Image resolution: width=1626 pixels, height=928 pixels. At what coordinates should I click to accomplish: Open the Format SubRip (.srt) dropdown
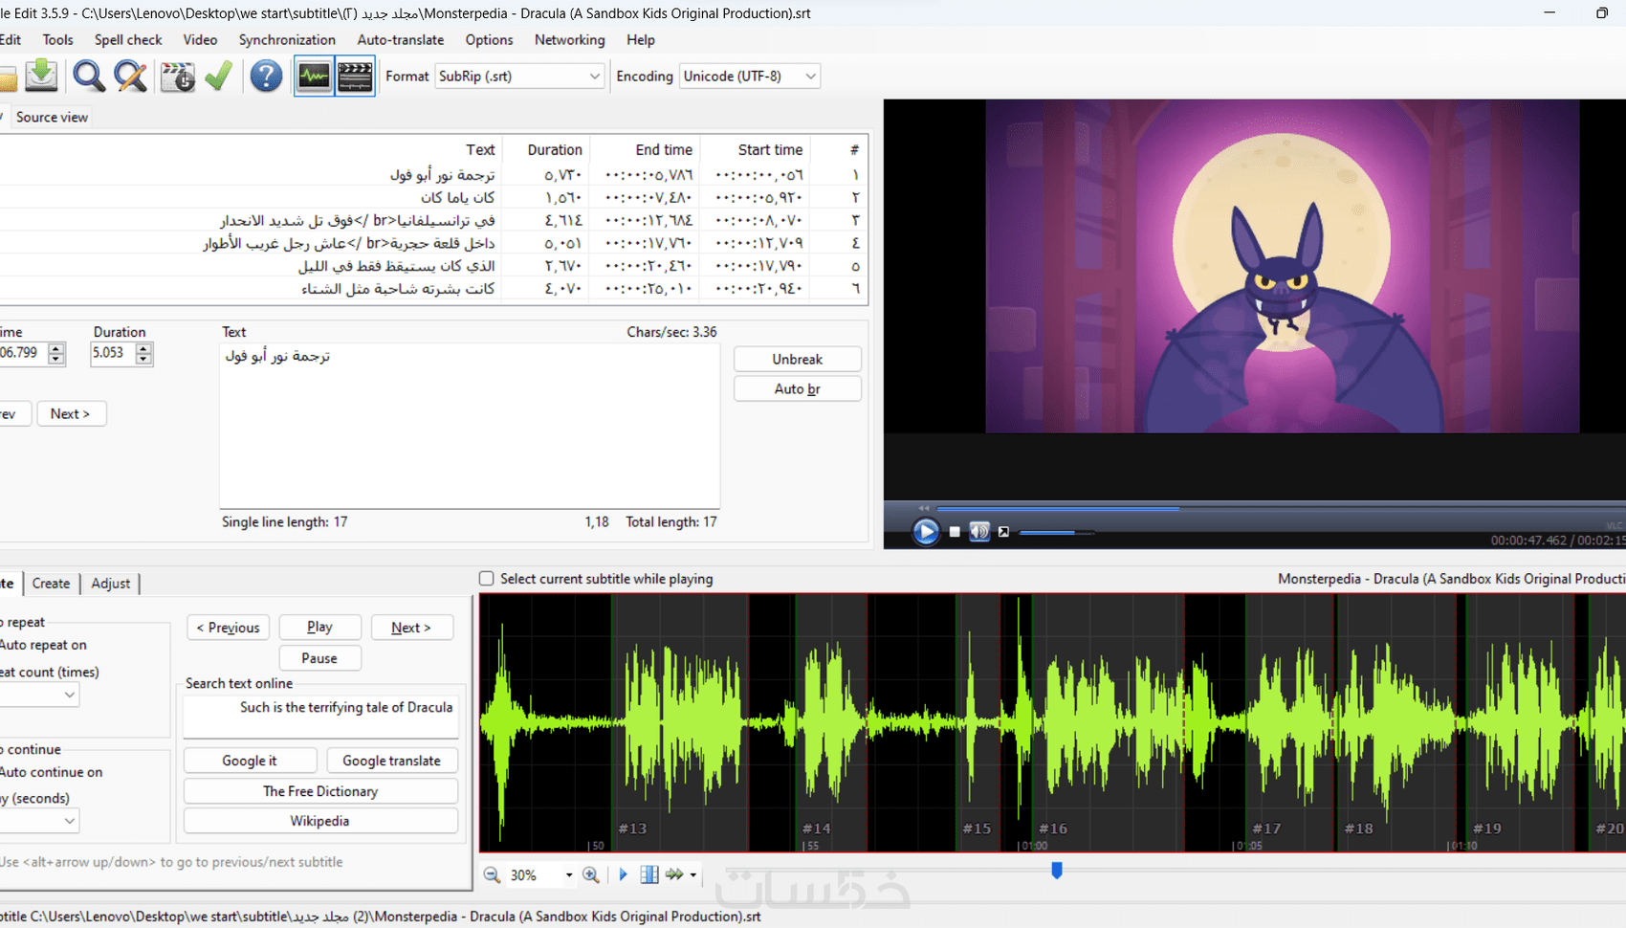[x=519, y=76]
